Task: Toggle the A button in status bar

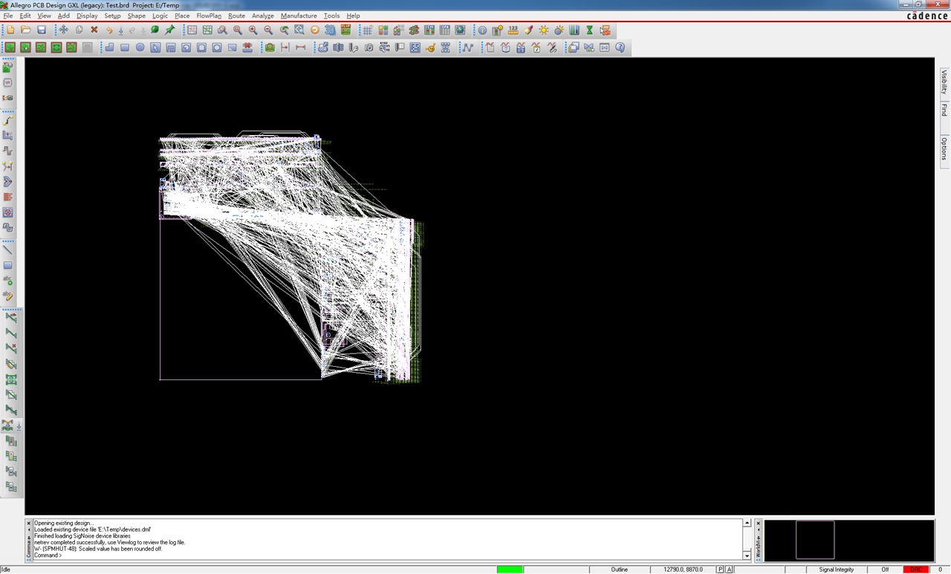Action: [730, 570]
